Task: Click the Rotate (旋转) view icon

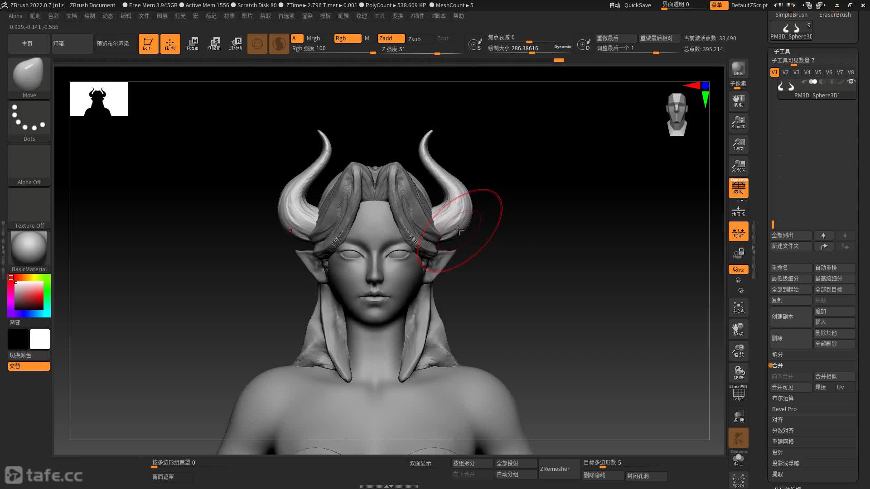Action: tap(739, 373)
